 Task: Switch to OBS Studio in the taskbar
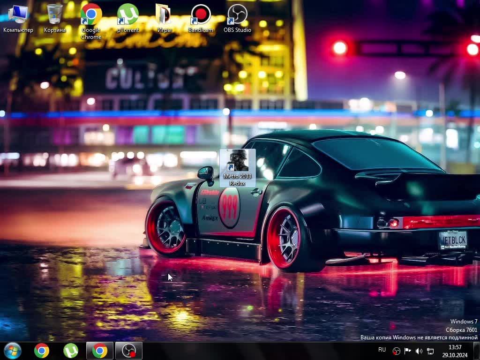[129, 351]
